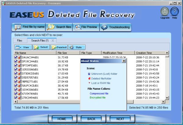This screenshot has width=183, height=125.
Task: Toggle checkbox for 671547A9d01
Action: [x=16, y=94]
